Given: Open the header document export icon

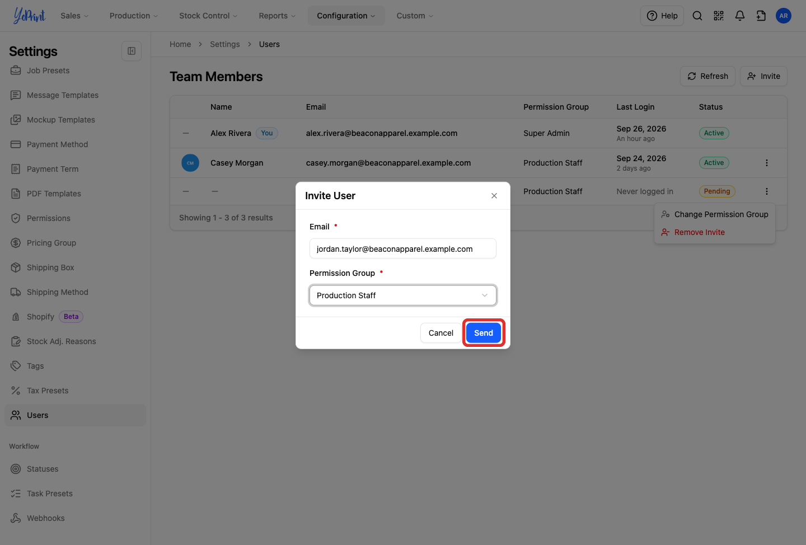Looking at the screenshot, I should 761,16.
